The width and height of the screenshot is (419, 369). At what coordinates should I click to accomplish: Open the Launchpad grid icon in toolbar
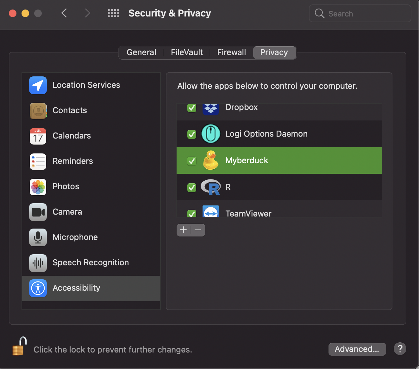(113, 13)
